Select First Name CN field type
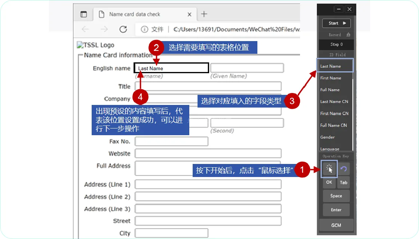 tap(335, 114)
